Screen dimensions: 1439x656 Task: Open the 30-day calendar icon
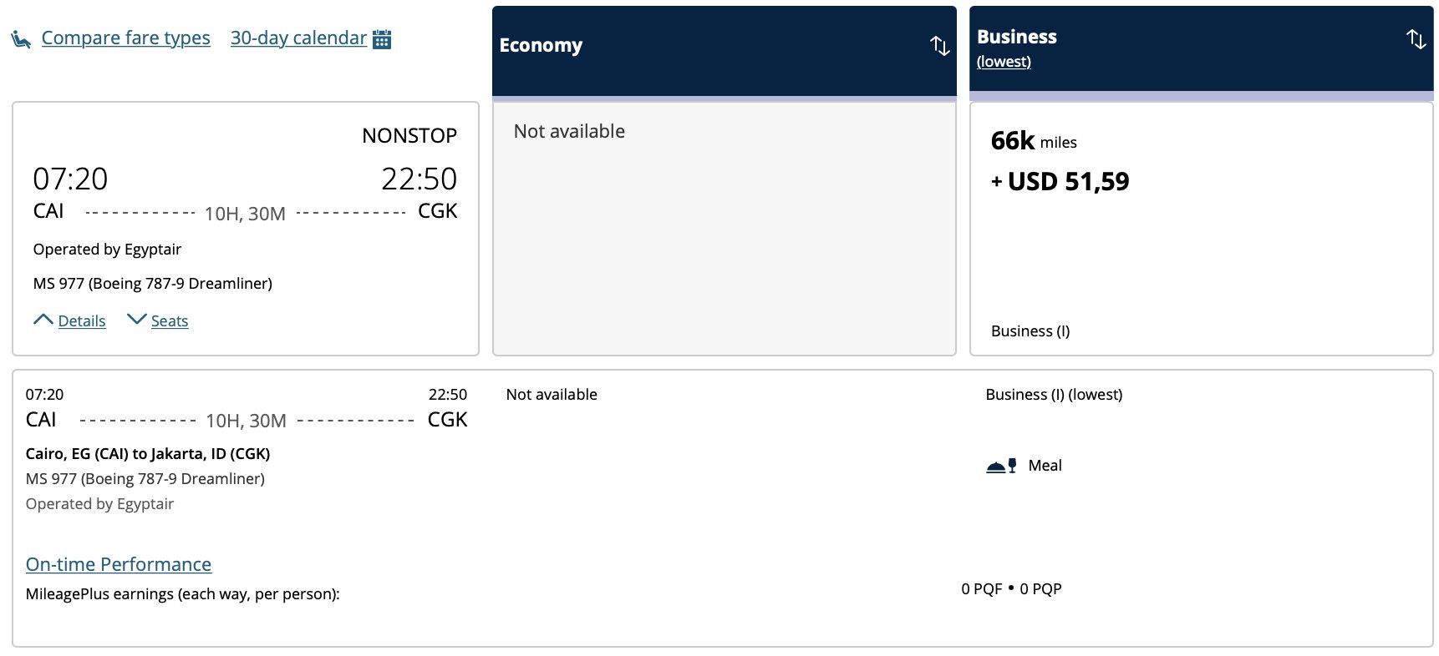pyautogui.click(x=382, y=38)
